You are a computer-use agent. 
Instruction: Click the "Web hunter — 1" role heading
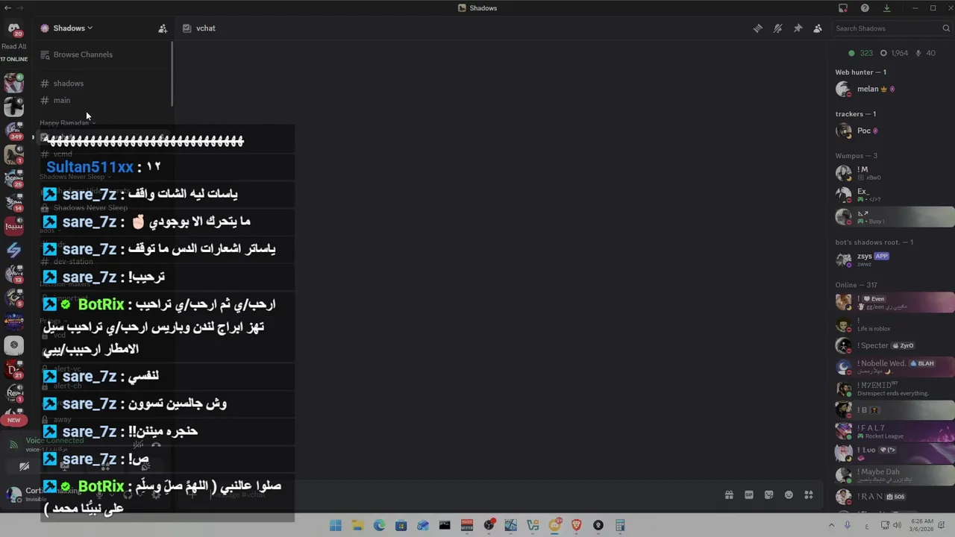pos(860,72)
